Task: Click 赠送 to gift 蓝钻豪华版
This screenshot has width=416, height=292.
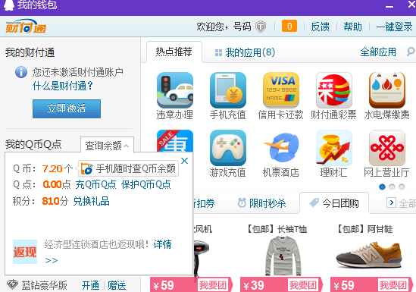Action: coord(117,285)
